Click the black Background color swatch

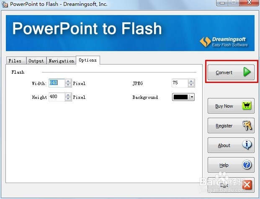[180, 97]
